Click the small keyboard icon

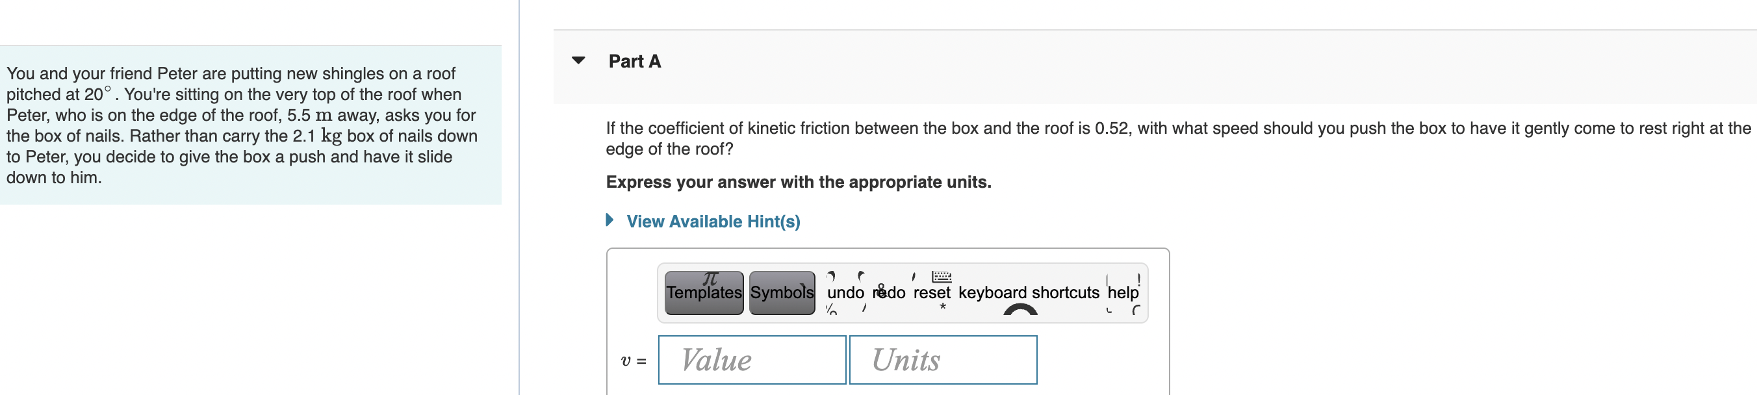click(942, 277)
